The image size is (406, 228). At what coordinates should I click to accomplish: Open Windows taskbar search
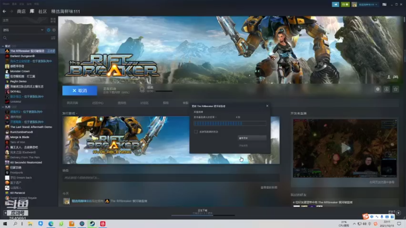[15, 223]
